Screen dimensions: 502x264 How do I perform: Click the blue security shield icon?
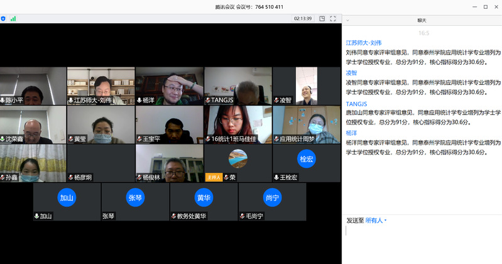coord(4,19)
